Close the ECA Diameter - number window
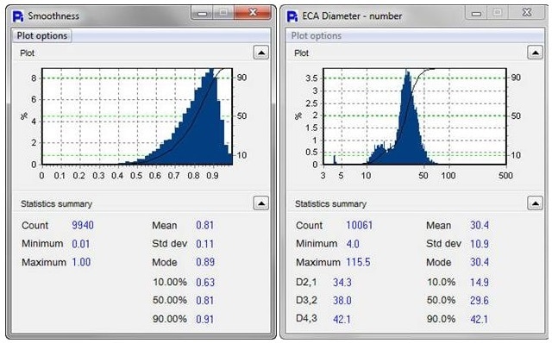The height and width of the screenshot is (343, 552). point(527,13)
